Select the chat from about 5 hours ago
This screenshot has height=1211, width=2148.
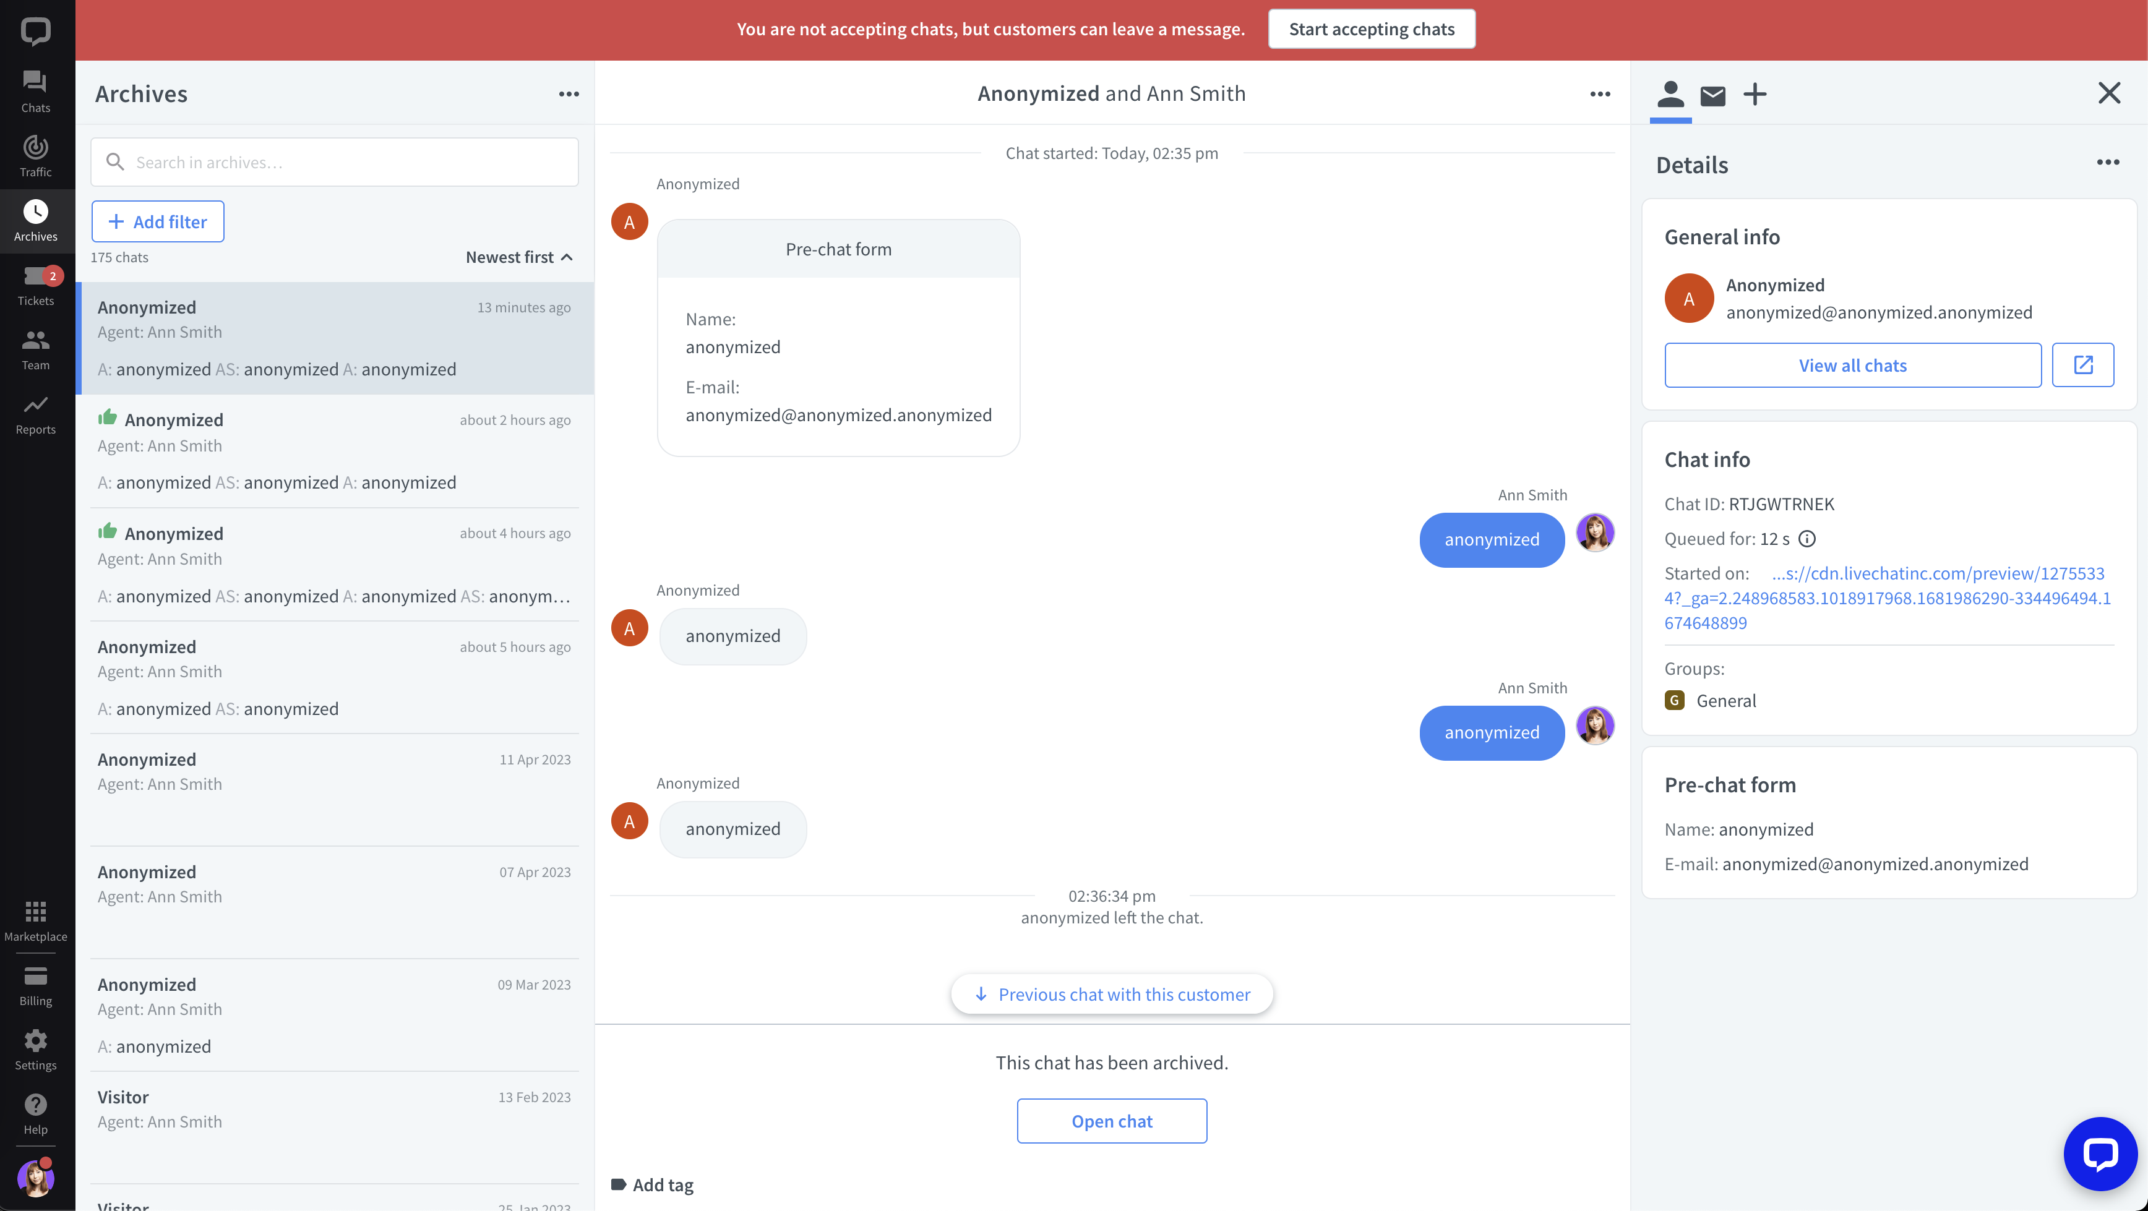(334, 678)
